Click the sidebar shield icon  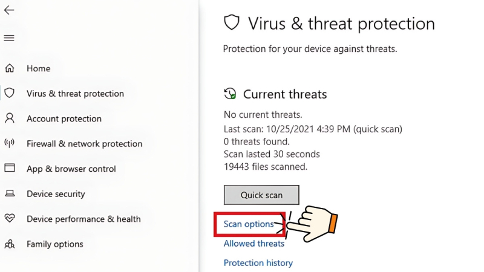coord(10,93)
